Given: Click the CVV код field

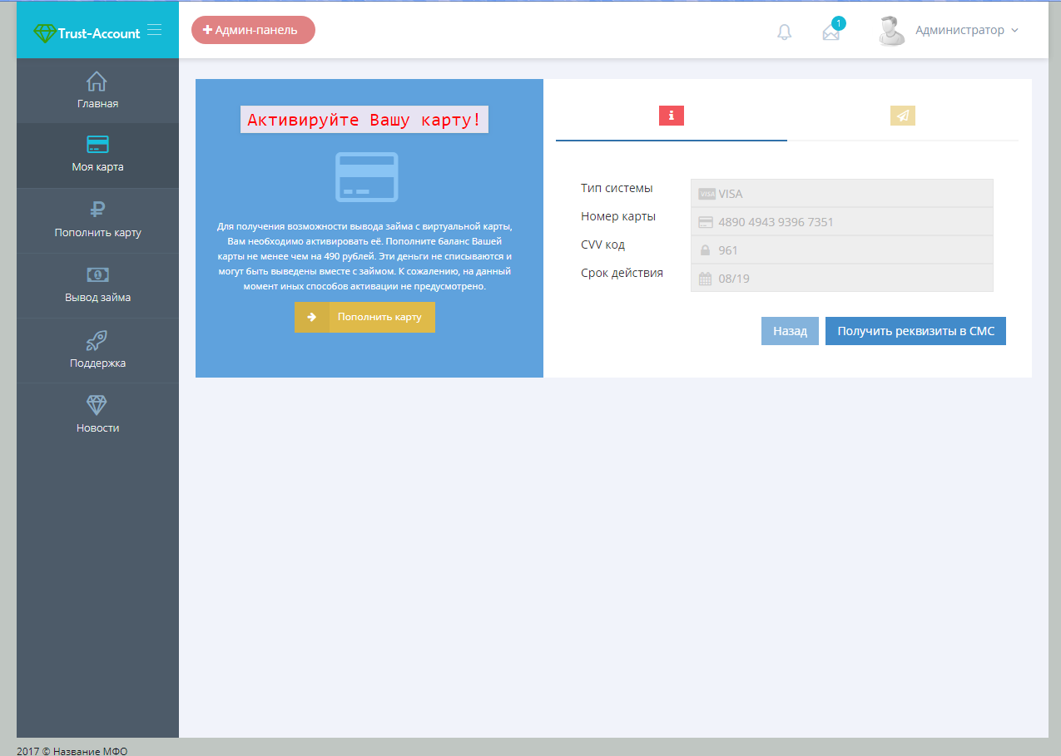Looking at the screenshot, I should pyautogui.click(x=841, y=250).
